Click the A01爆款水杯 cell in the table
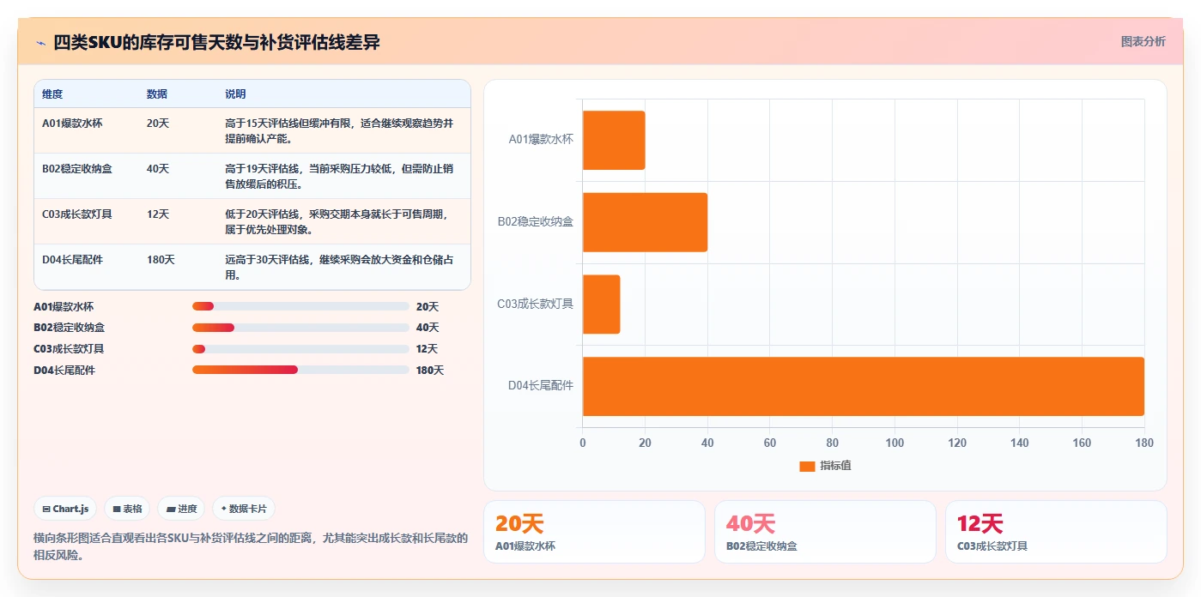Screen dimensions: 1201x597 coord(72,123)
